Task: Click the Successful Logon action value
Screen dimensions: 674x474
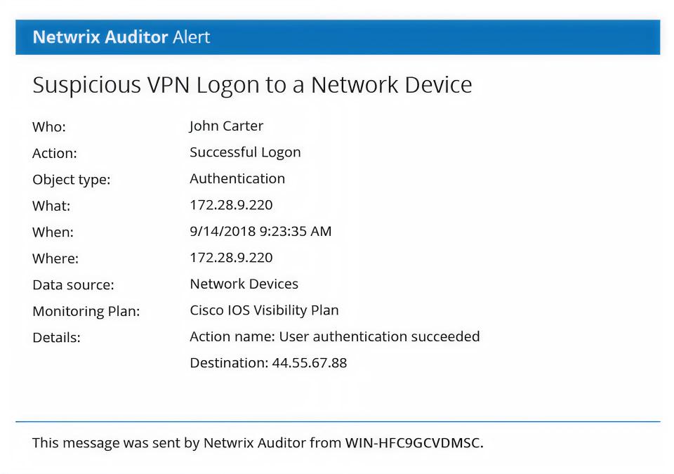Action: [245, 152]
